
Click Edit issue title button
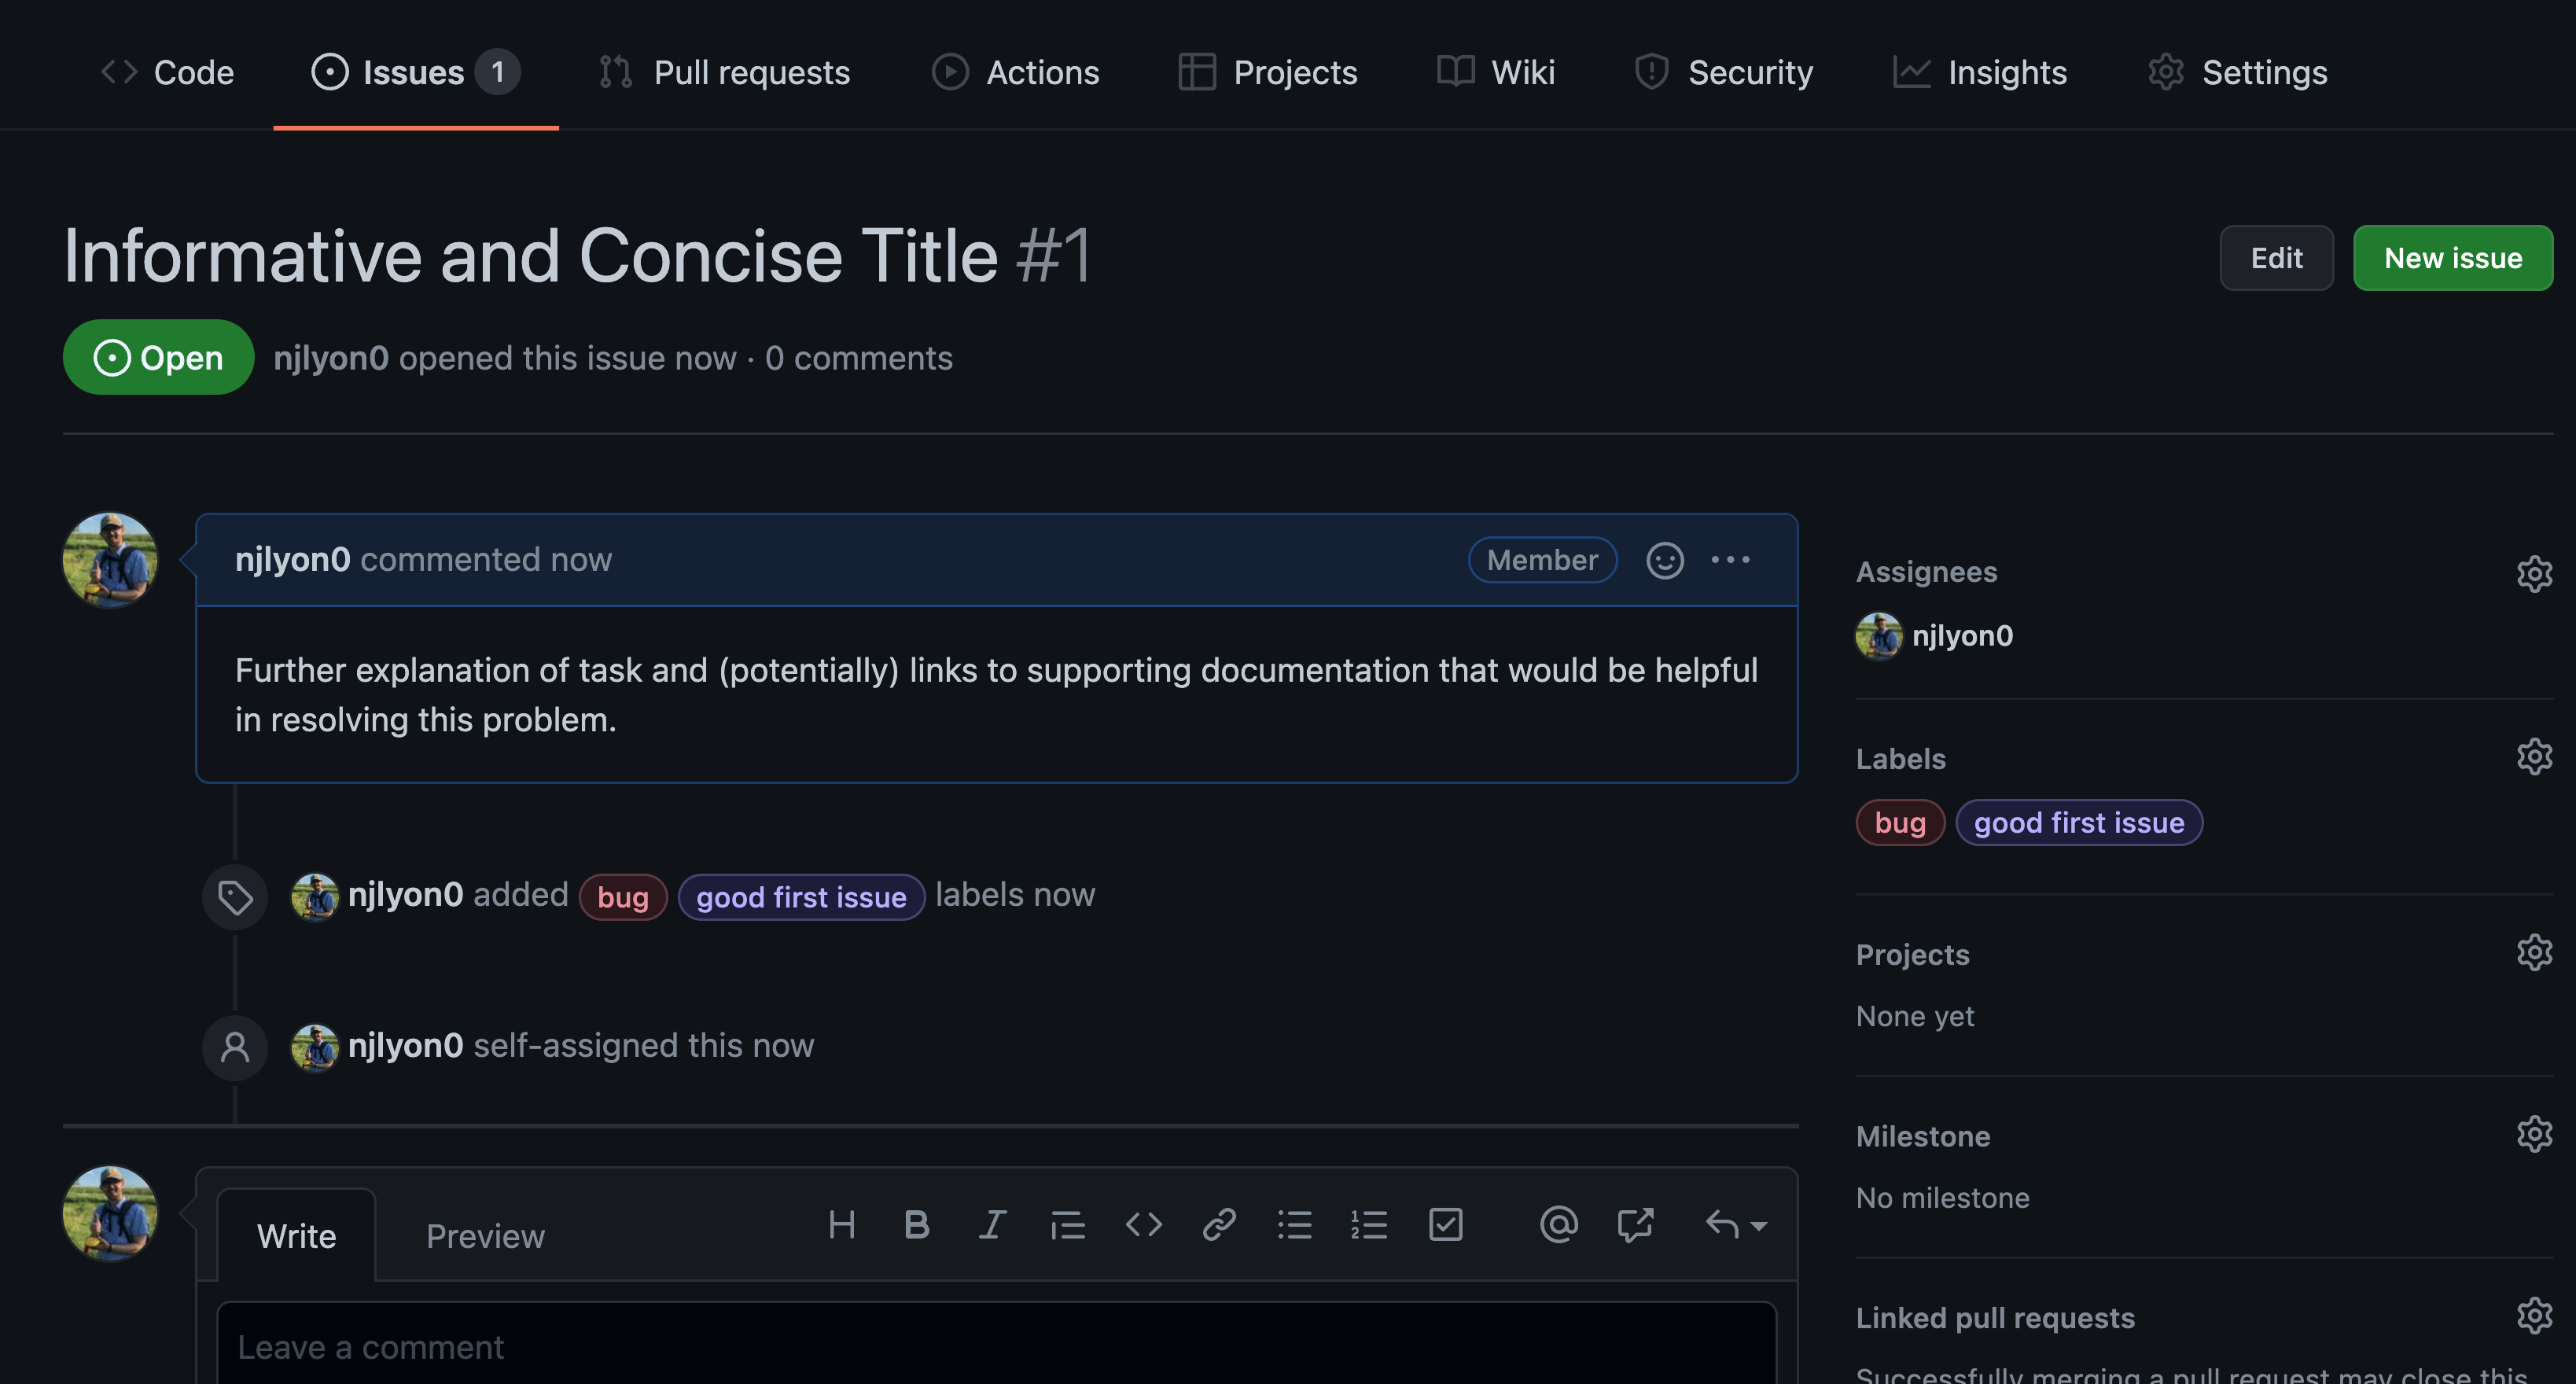click(2276, 256)
